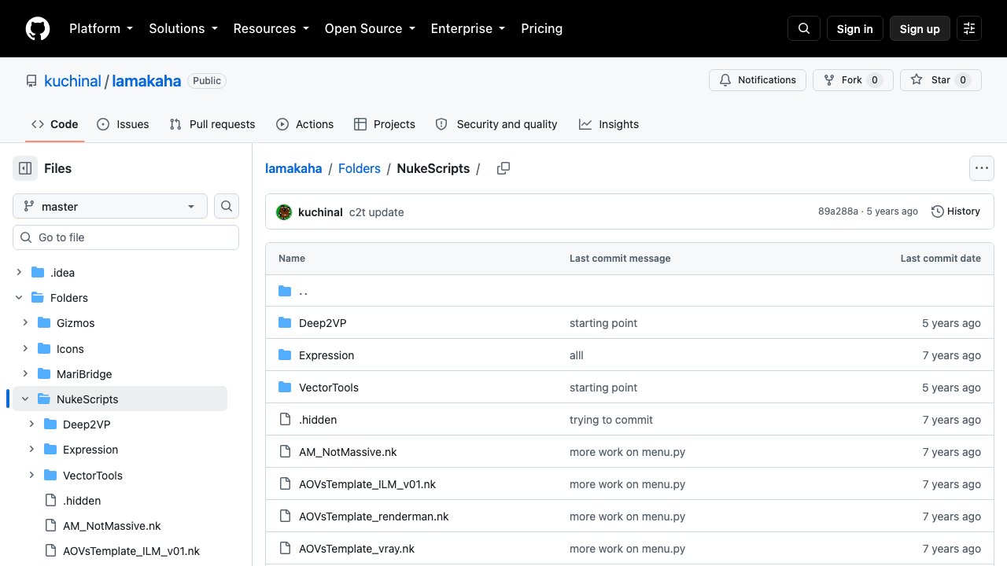
Task: Click the Sign in button
Action: [x=855, y=29]
